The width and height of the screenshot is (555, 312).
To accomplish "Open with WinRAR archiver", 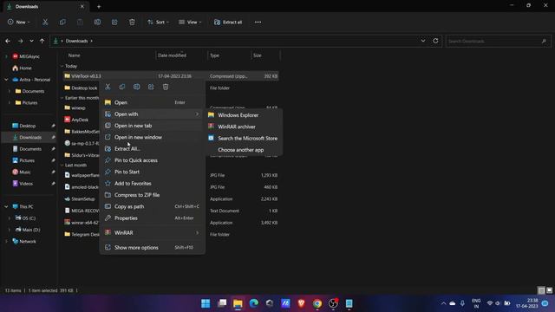I will tap(244, 127).
